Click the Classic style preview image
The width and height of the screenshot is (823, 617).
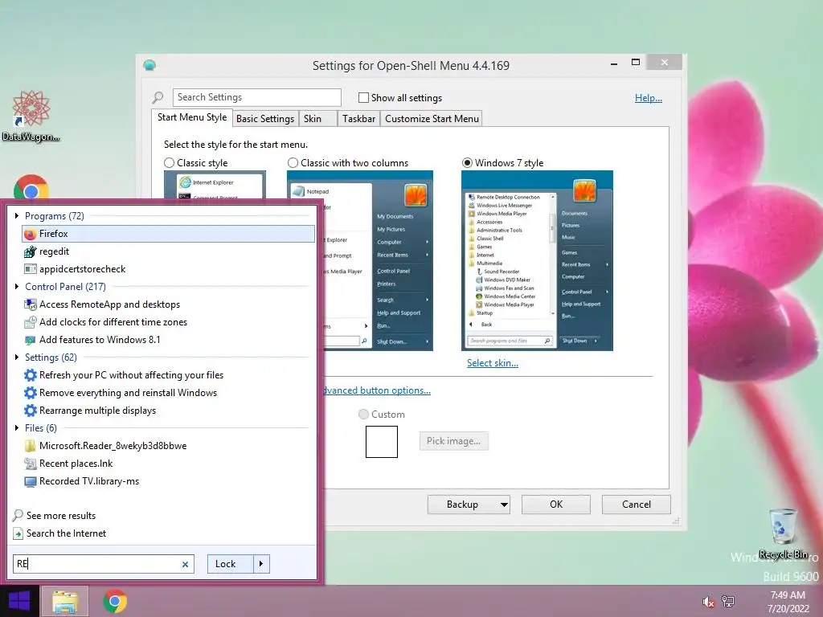(215, 185)
